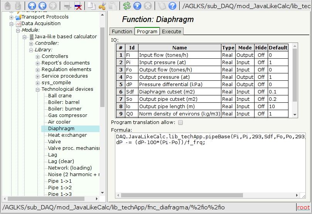Expand the Regulation elements node
The image size is (312, 214).
click(38, 70)
